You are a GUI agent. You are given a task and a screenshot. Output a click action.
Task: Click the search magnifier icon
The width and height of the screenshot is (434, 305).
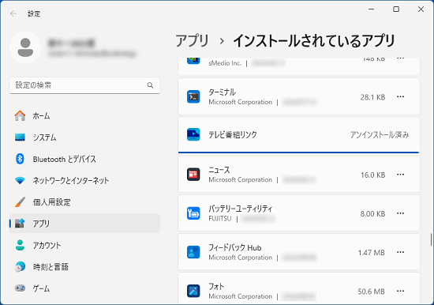[150, 85]
